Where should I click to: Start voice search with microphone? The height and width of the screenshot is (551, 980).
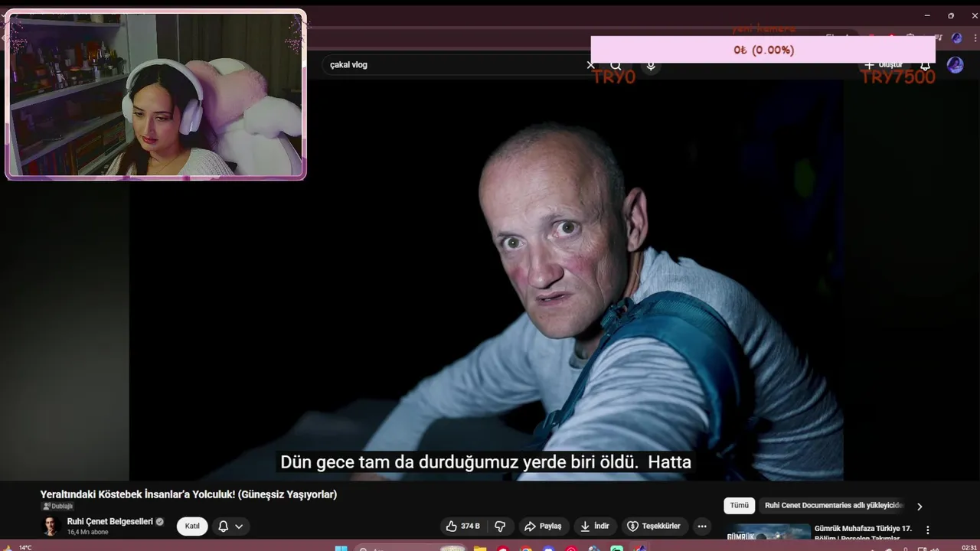point(651,65)
